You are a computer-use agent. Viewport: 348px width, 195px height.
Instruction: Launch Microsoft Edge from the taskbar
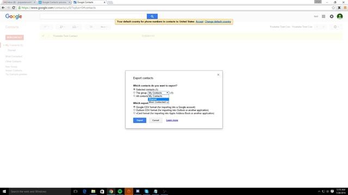tap(84, 191)
